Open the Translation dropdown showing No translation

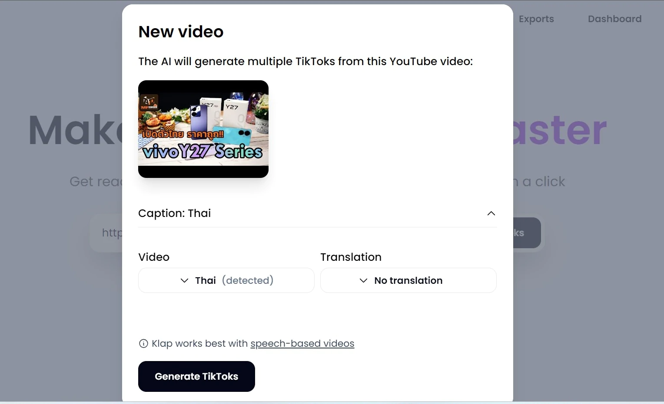coord(408,280)
